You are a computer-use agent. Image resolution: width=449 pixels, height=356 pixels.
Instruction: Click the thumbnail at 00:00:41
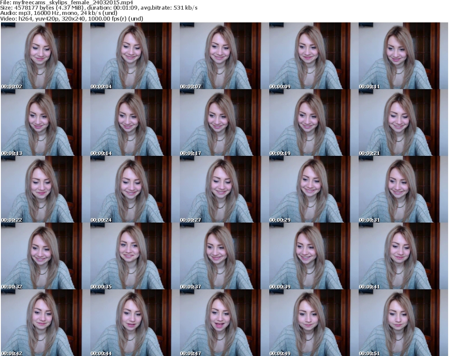(x=403, y=256)
